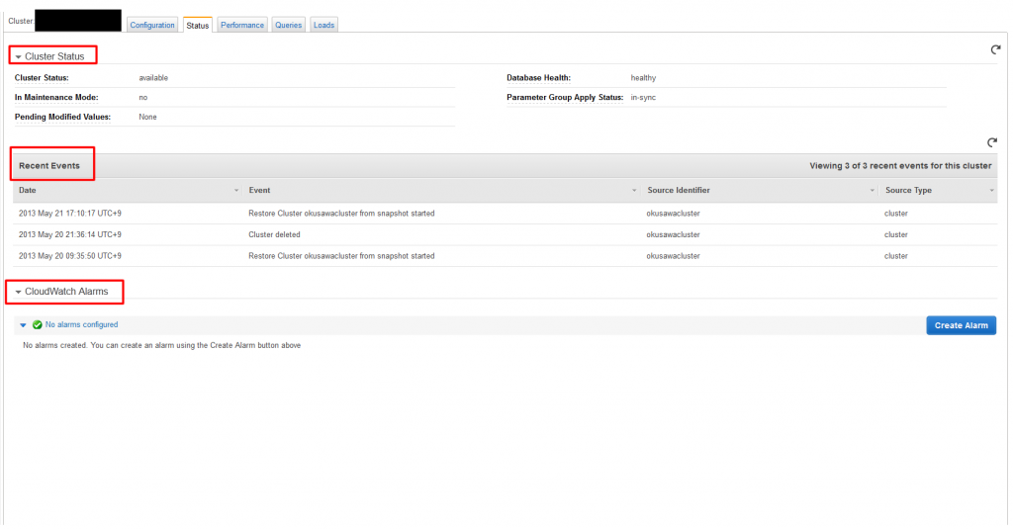Open the Queries tab

(288, 25)
